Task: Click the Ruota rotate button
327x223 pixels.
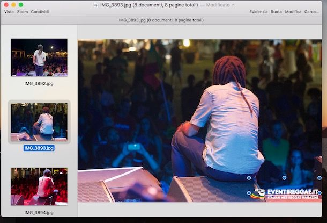Action: (x=276, y=12)
